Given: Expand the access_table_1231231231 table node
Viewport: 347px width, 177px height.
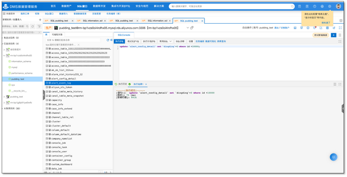Looking at the screenshot, I should pos(47,53).
